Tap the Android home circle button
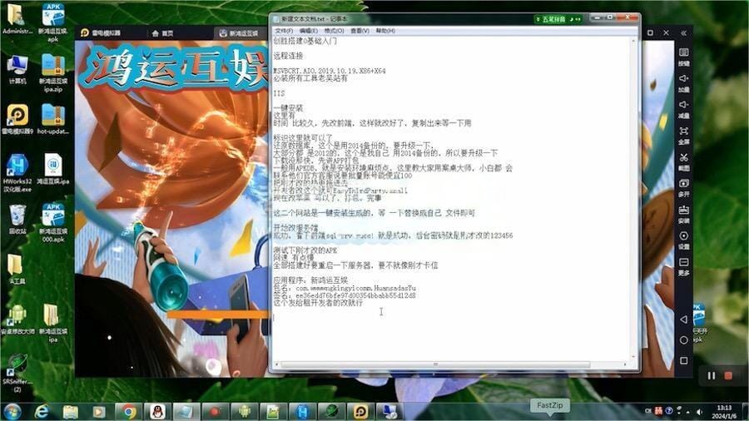This screenshot has height=421, width=749. click(x=683, y=339)
